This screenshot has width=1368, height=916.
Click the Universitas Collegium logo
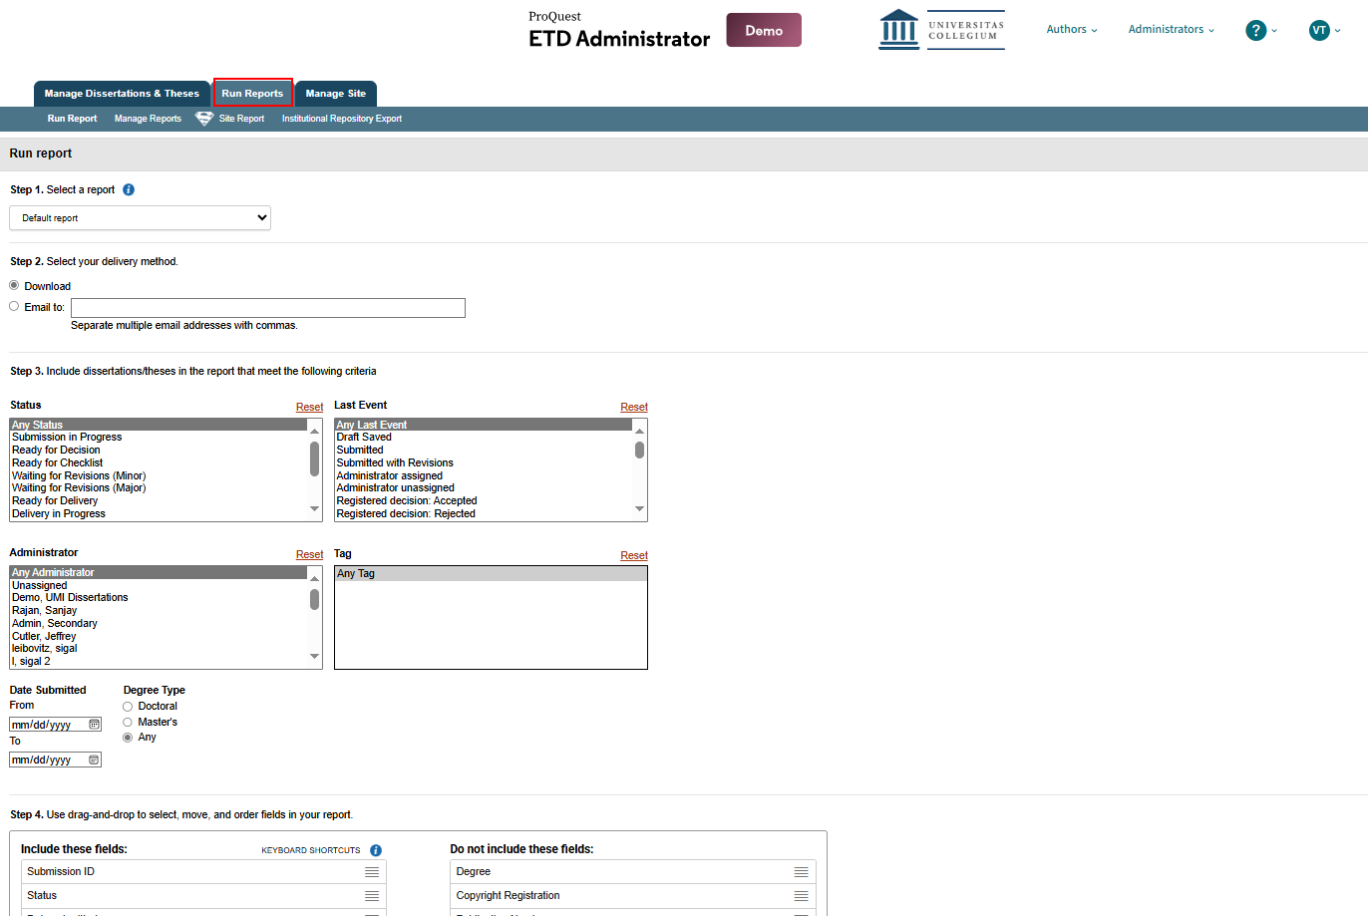[x=941, y=30]
